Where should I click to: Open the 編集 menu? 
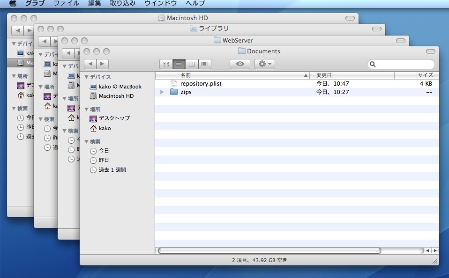(95, 3)
